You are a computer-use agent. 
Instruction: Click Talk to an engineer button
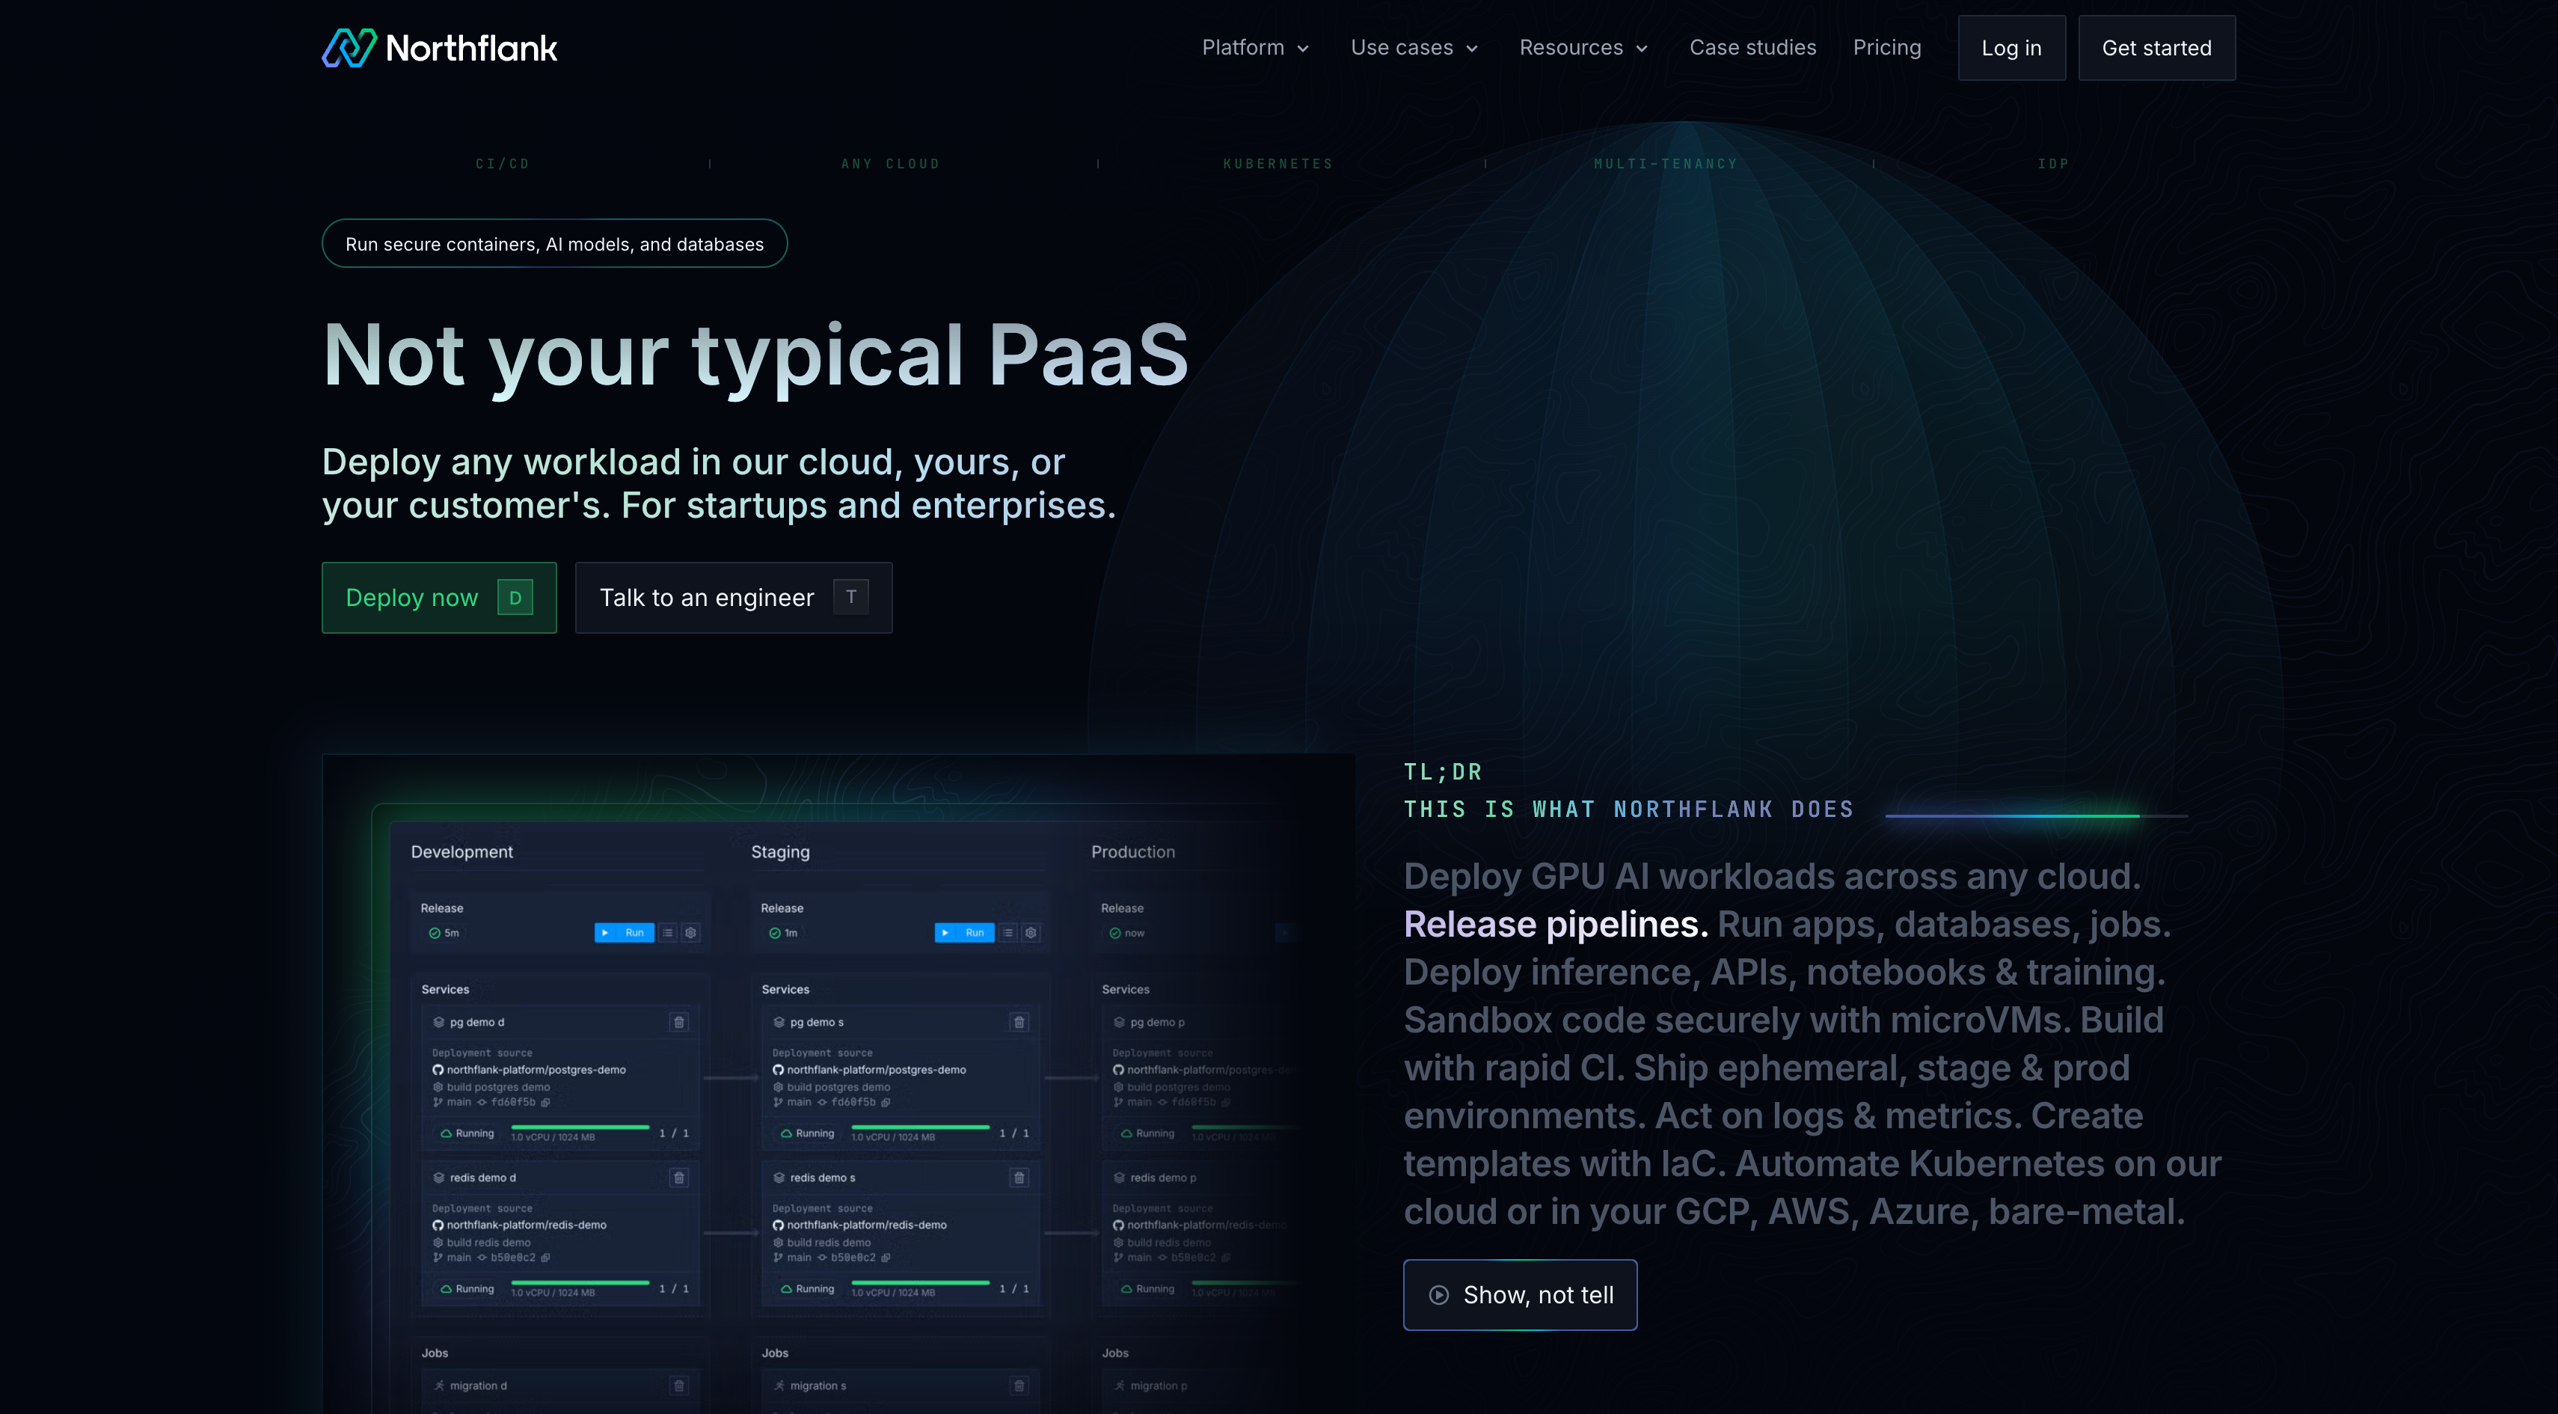[733, 598]
